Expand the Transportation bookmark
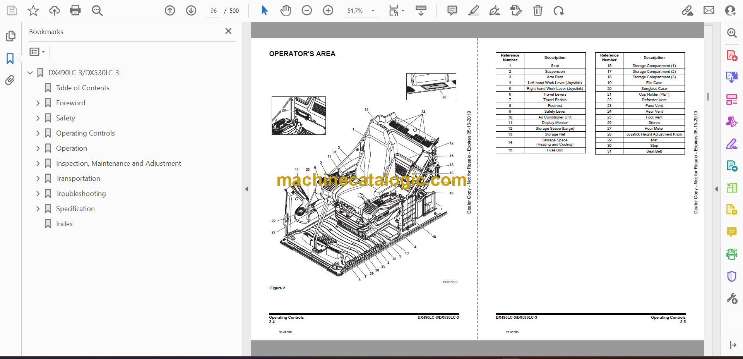The height and width of the screenshot is (359, 743). click(x=38, y=179)
